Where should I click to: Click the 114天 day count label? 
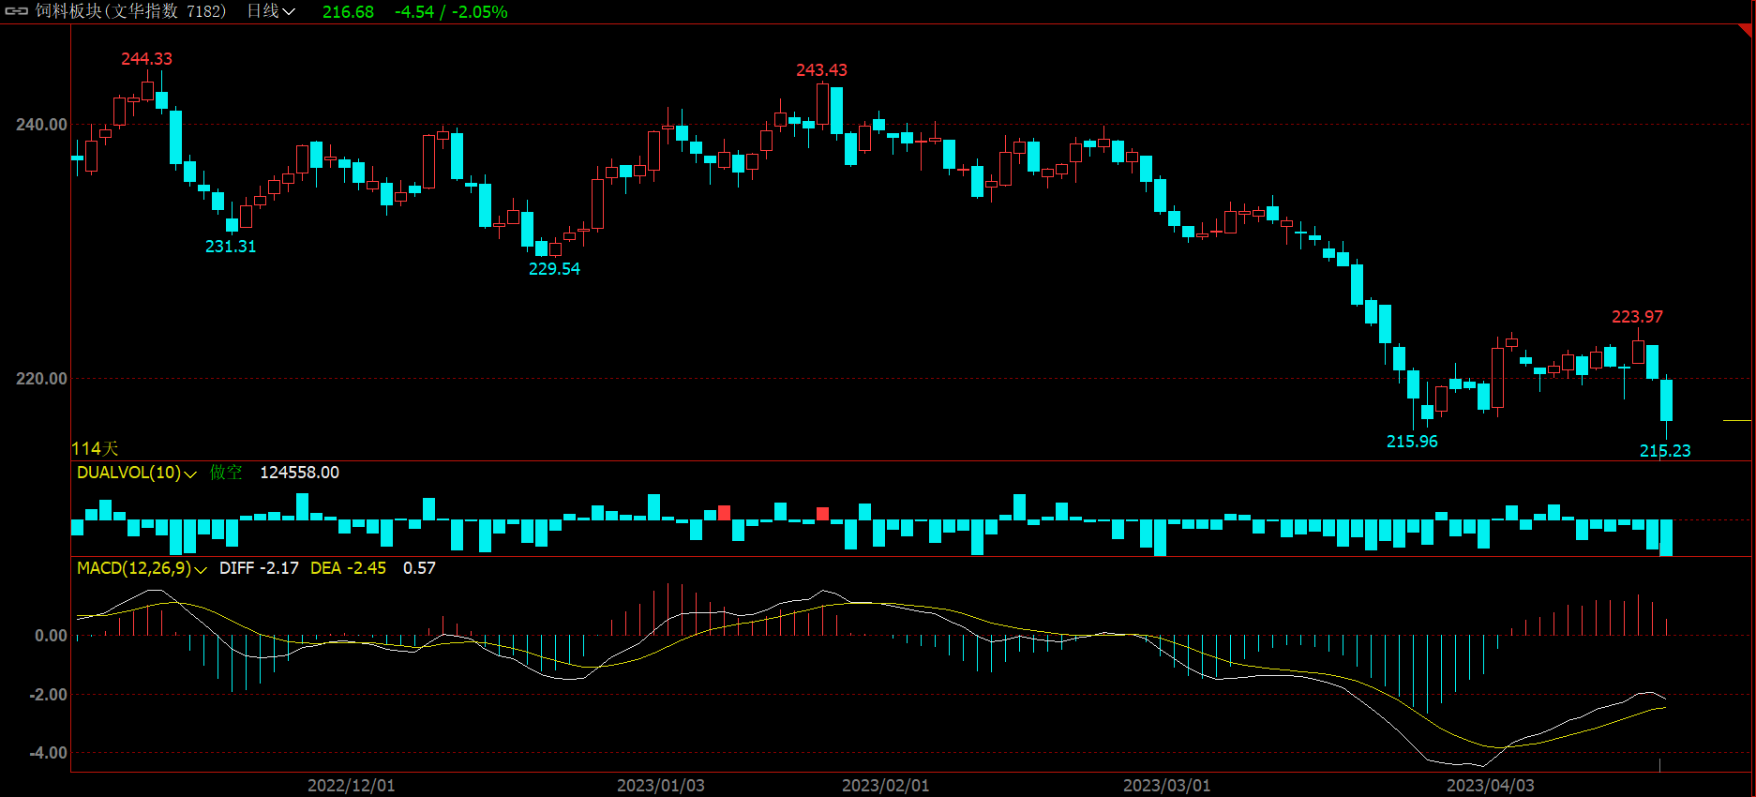[x=95, y=449]
